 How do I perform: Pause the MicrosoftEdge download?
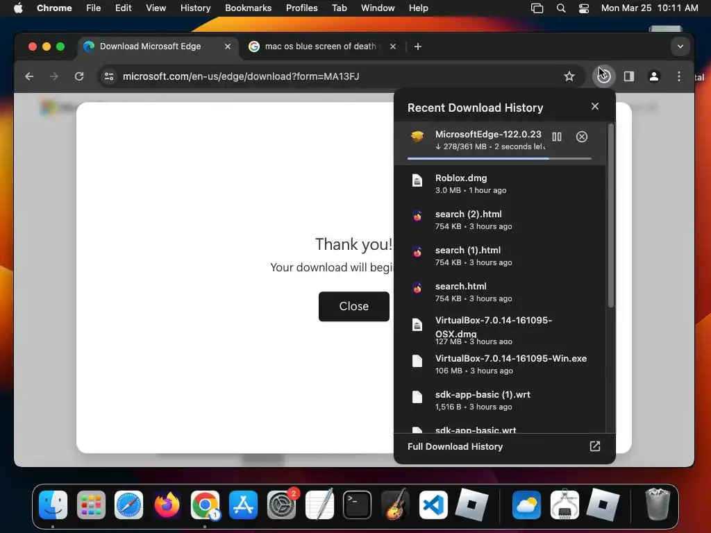pos(557,137)
